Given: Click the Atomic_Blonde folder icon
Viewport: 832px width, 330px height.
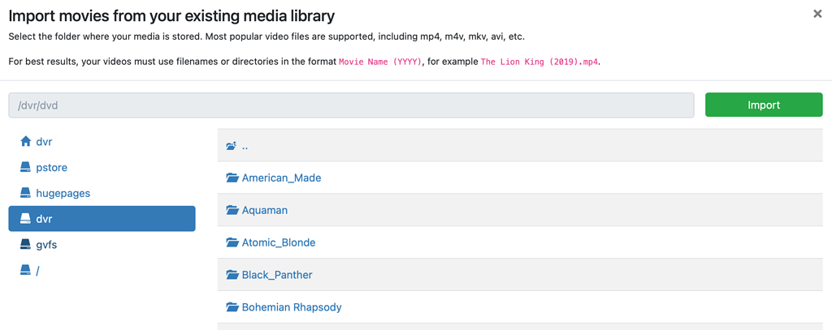Looking at the screenshot, I should (x=232, y=243).
